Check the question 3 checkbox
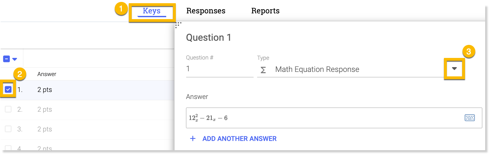Viewport: 489px width, 154px height. pyautogui.click(x=8, y=129)
